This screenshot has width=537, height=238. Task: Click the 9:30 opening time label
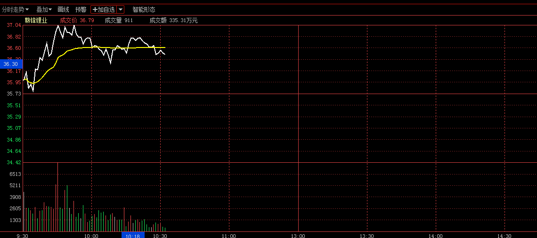point(22,235)
